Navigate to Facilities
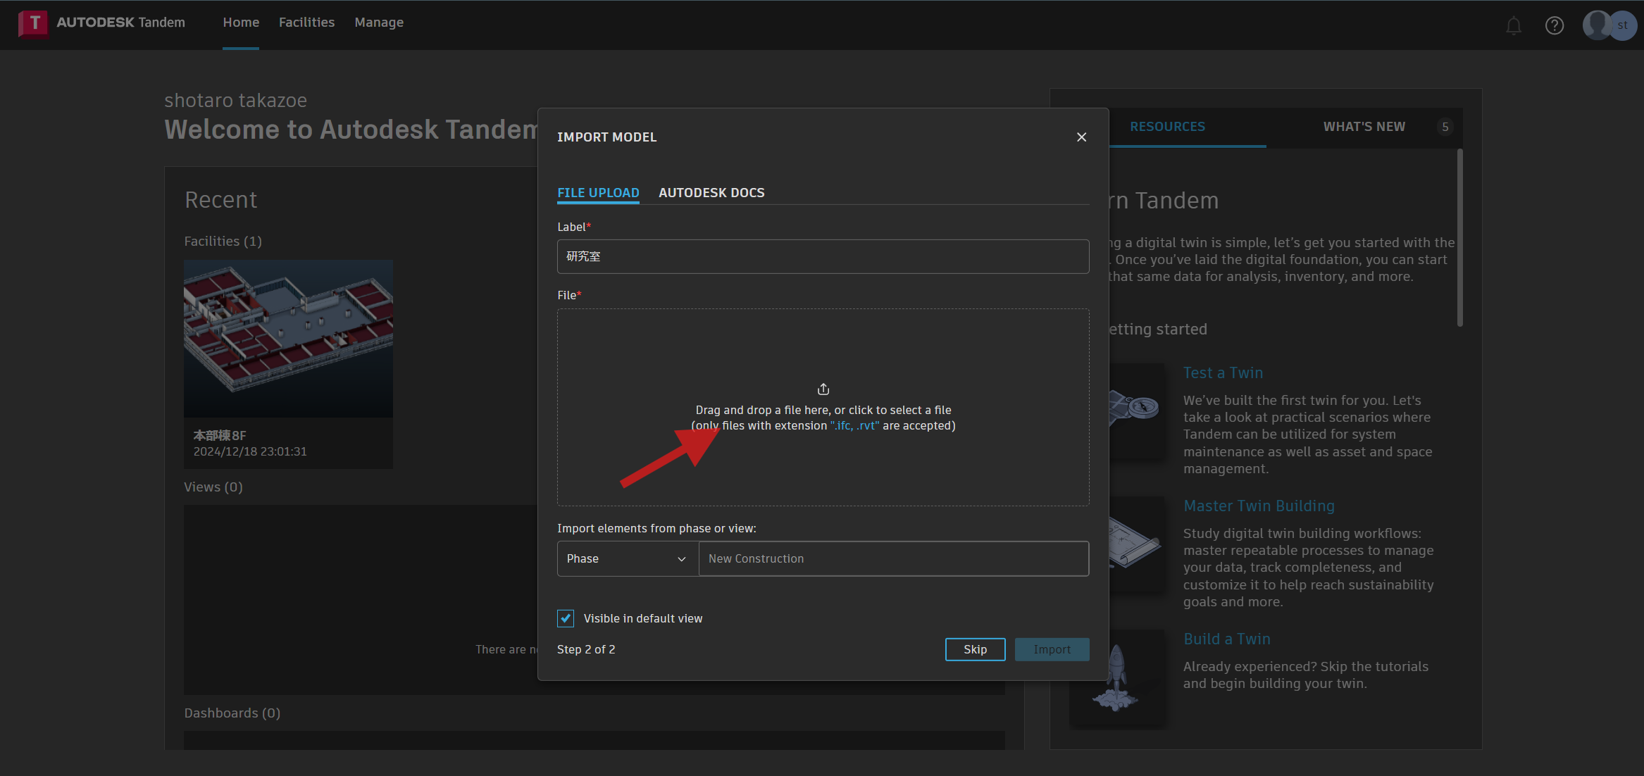Image resolution: width=1644 pixels, height=776 pixels. click(306, 22)
